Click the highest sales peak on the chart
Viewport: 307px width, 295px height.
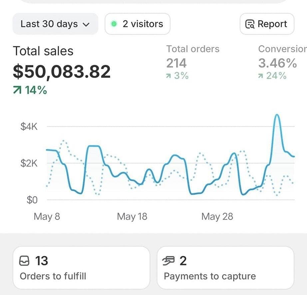pyautogui.click(x=277, y=116)
